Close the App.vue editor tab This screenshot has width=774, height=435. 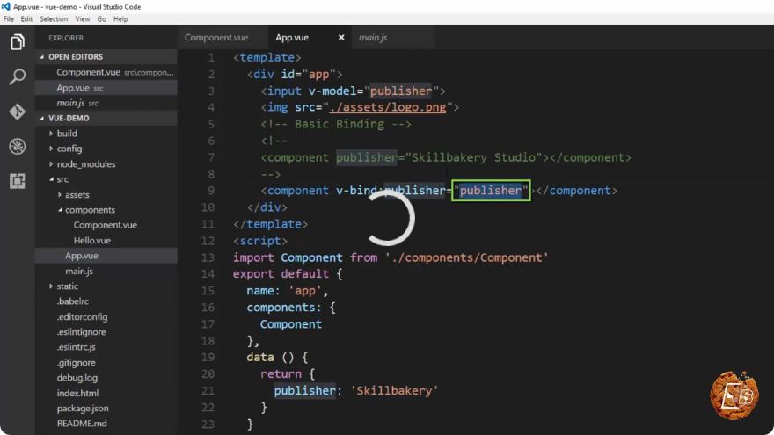(341, 38)
